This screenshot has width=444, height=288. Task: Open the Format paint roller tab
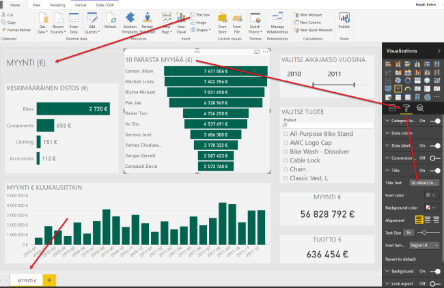coord(406,108)
